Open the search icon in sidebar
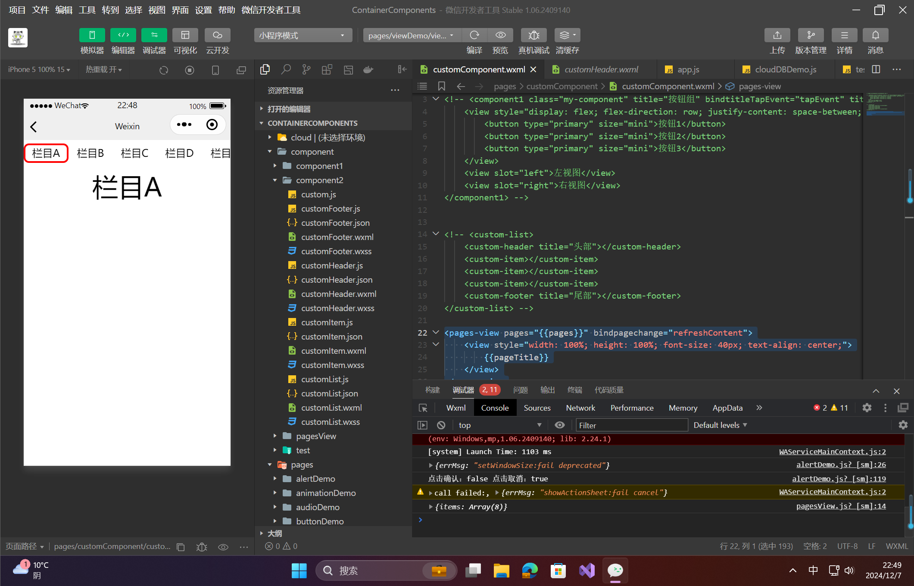This screenshot has width=914, height=586. (x=286, y=69)
